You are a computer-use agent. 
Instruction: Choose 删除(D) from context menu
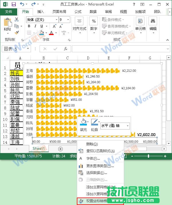[101, 144]
